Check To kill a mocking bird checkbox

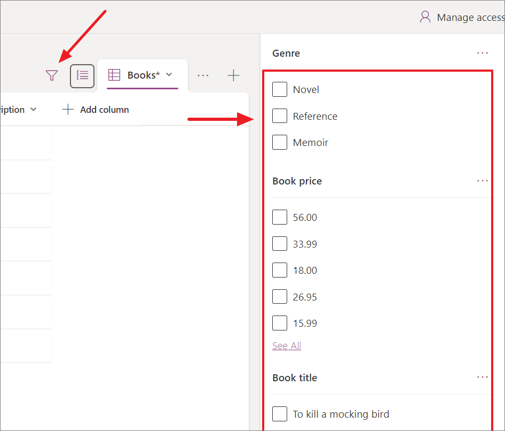coord(280,414)
